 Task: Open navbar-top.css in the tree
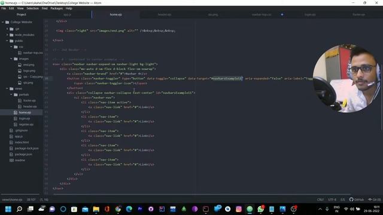[x=31, y=53]
